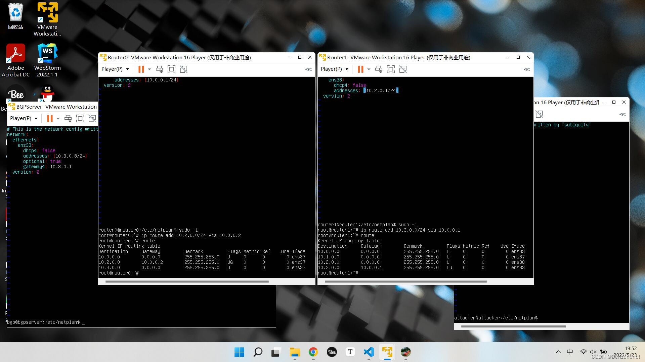
Task: Open Wi-Fi network tray icon
Action: (583, 352)
